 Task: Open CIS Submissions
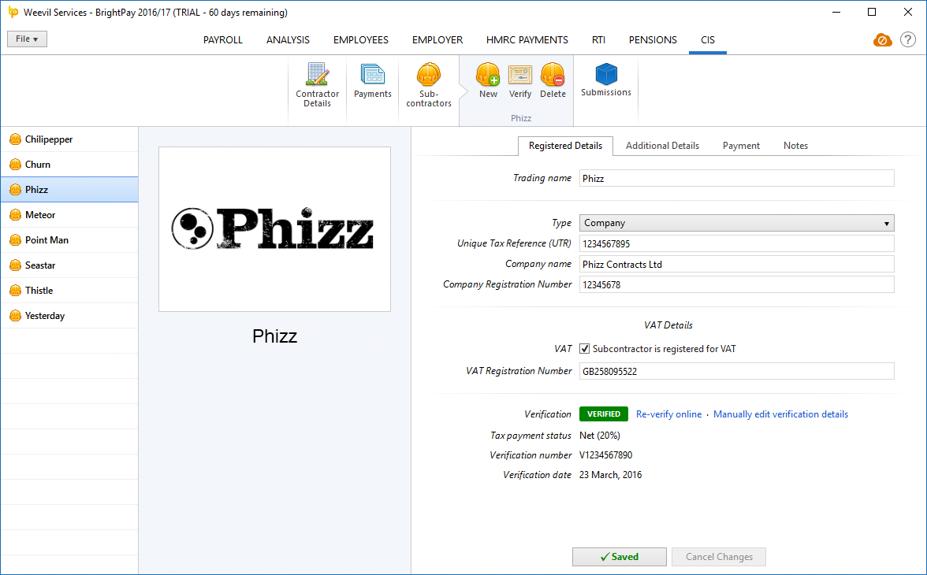tap(606, 80)
